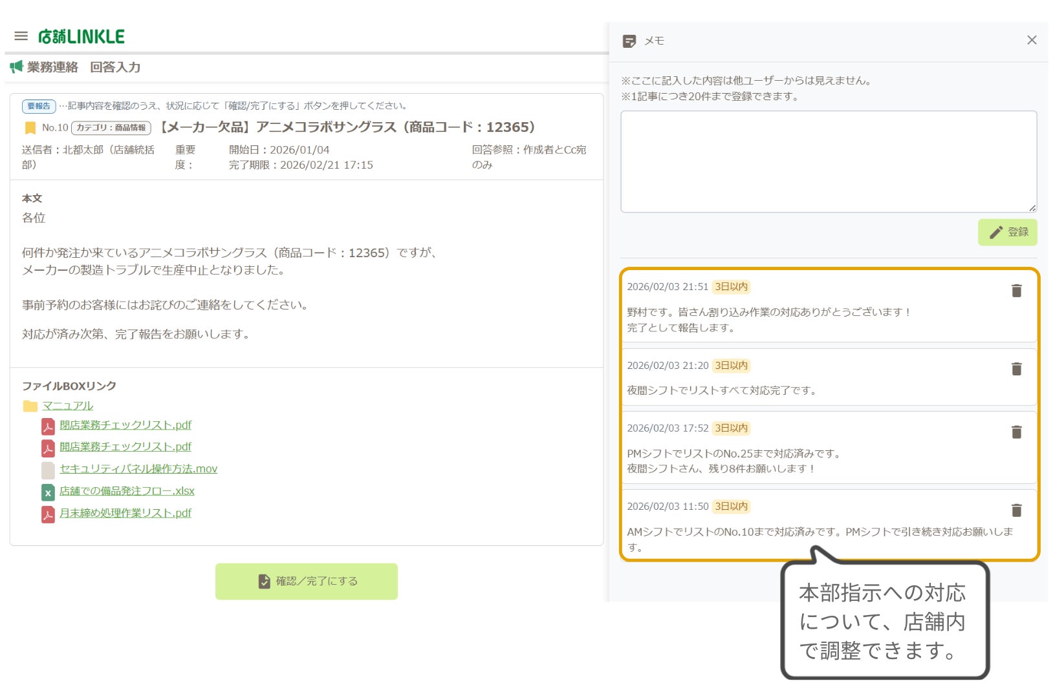Click the 回答入力 heading text

coord(115,67)
